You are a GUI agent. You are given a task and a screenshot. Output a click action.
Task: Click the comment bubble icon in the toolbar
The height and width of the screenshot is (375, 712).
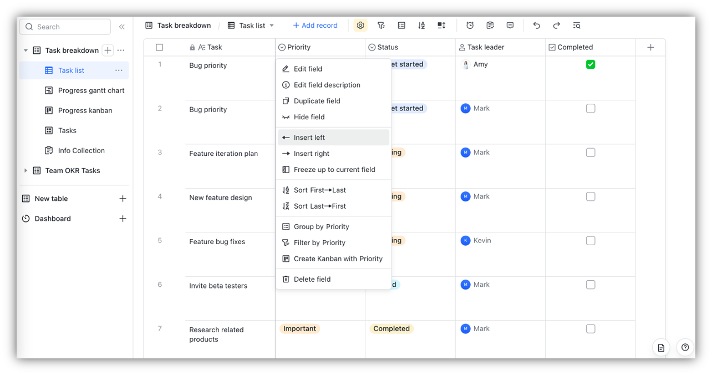point(510,25)
